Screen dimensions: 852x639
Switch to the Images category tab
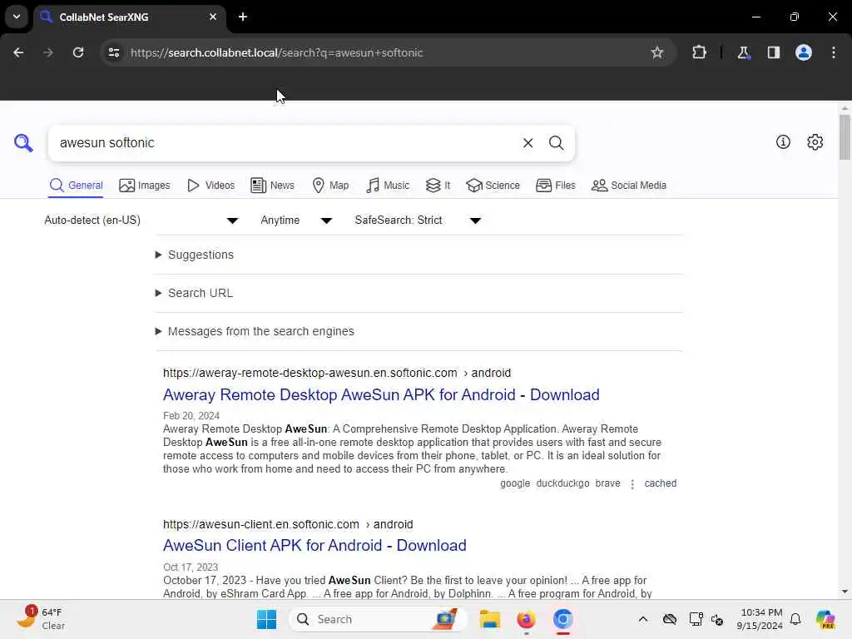coord(145,186)
